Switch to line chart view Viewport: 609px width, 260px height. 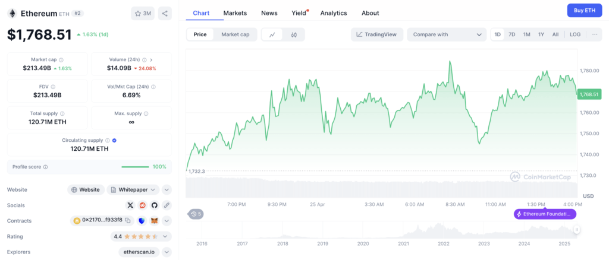(272, 34)
